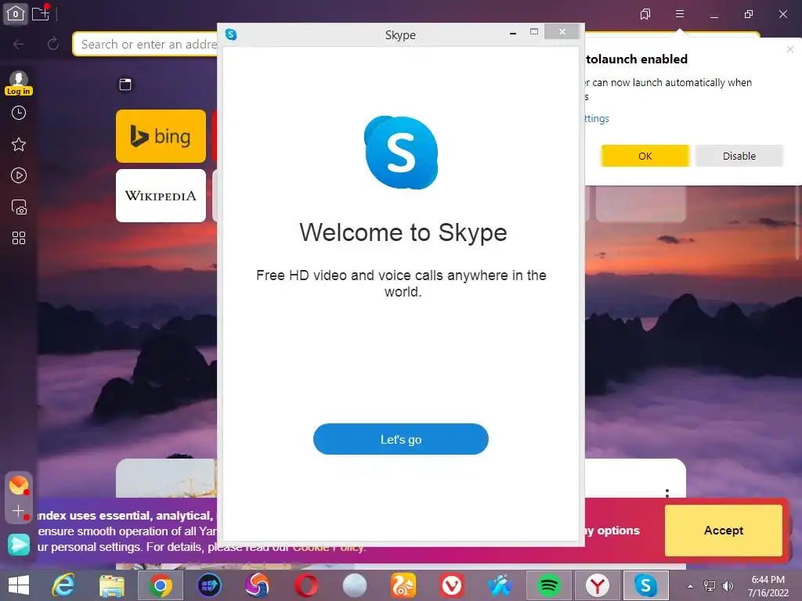Image resolution: width=802 pixels, height=601 pixels.
Task: Open the Bing tile in the tableau
Action: 161,136
